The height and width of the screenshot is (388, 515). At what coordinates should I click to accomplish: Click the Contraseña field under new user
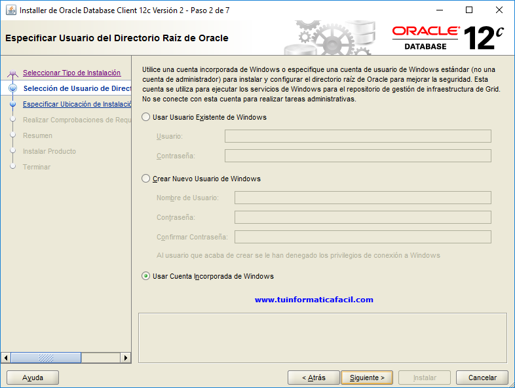coord(362,217)
